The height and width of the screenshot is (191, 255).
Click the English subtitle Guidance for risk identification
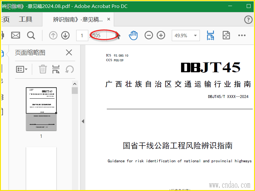pos(179,161)
